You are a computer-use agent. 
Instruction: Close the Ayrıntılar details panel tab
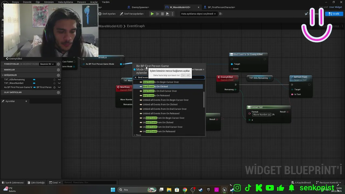(x=26, y=101)
